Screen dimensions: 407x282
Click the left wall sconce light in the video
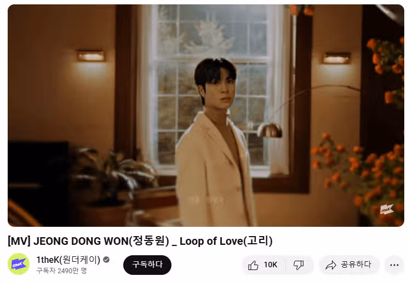91,56
